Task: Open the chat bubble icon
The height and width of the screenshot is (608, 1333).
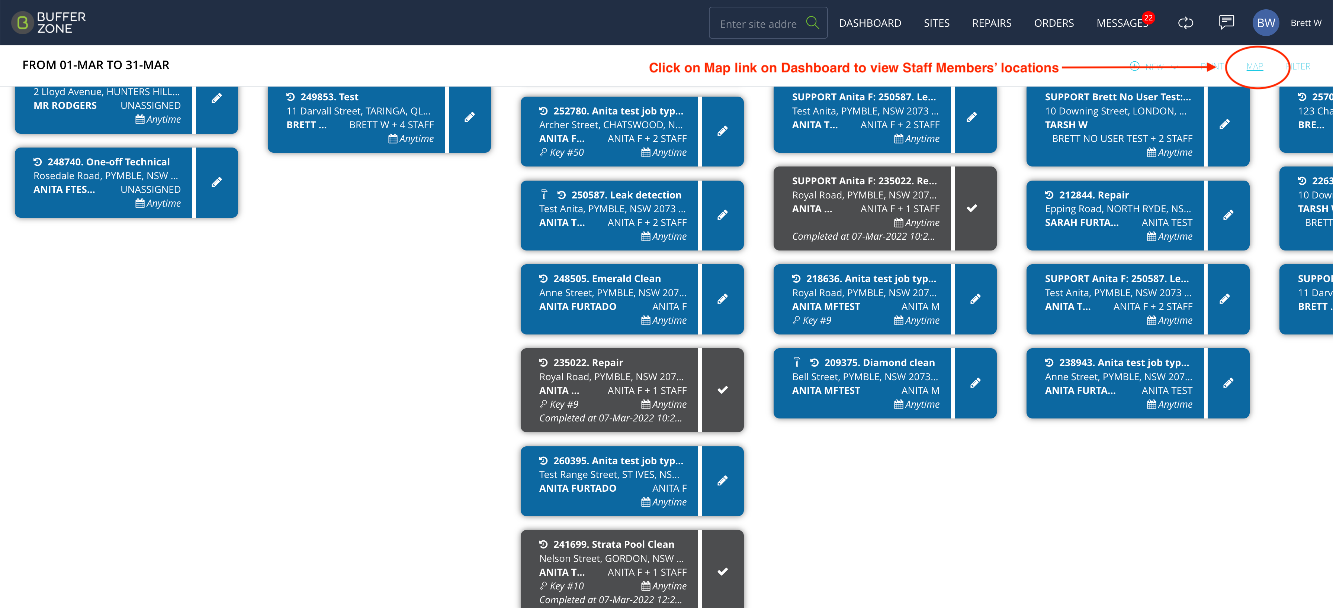Action: tap(1226, 23)
